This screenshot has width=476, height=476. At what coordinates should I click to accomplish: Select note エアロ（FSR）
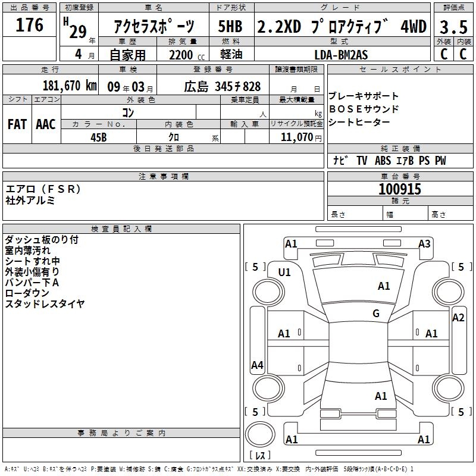pyautogui.click(x=43, y=189)
